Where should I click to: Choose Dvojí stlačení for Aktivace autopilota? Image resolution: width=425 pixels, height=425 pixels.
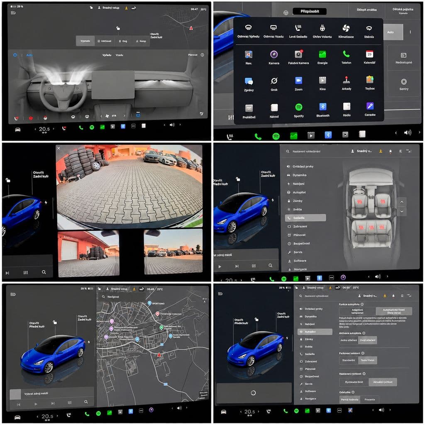(367, 340)
